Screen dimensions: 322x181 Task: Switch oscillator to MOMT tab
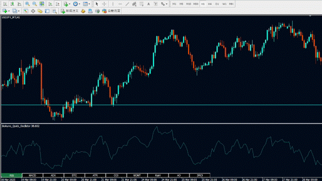click(137, 175)
